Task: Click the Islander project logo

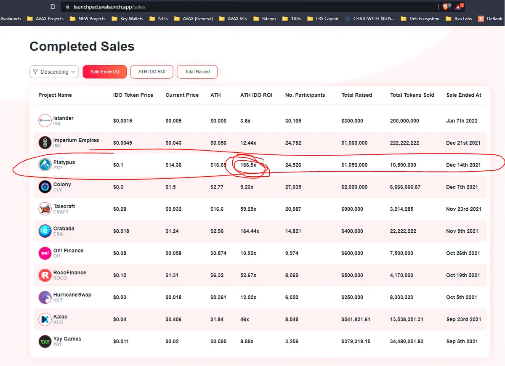Action: (x=45, y=121)
